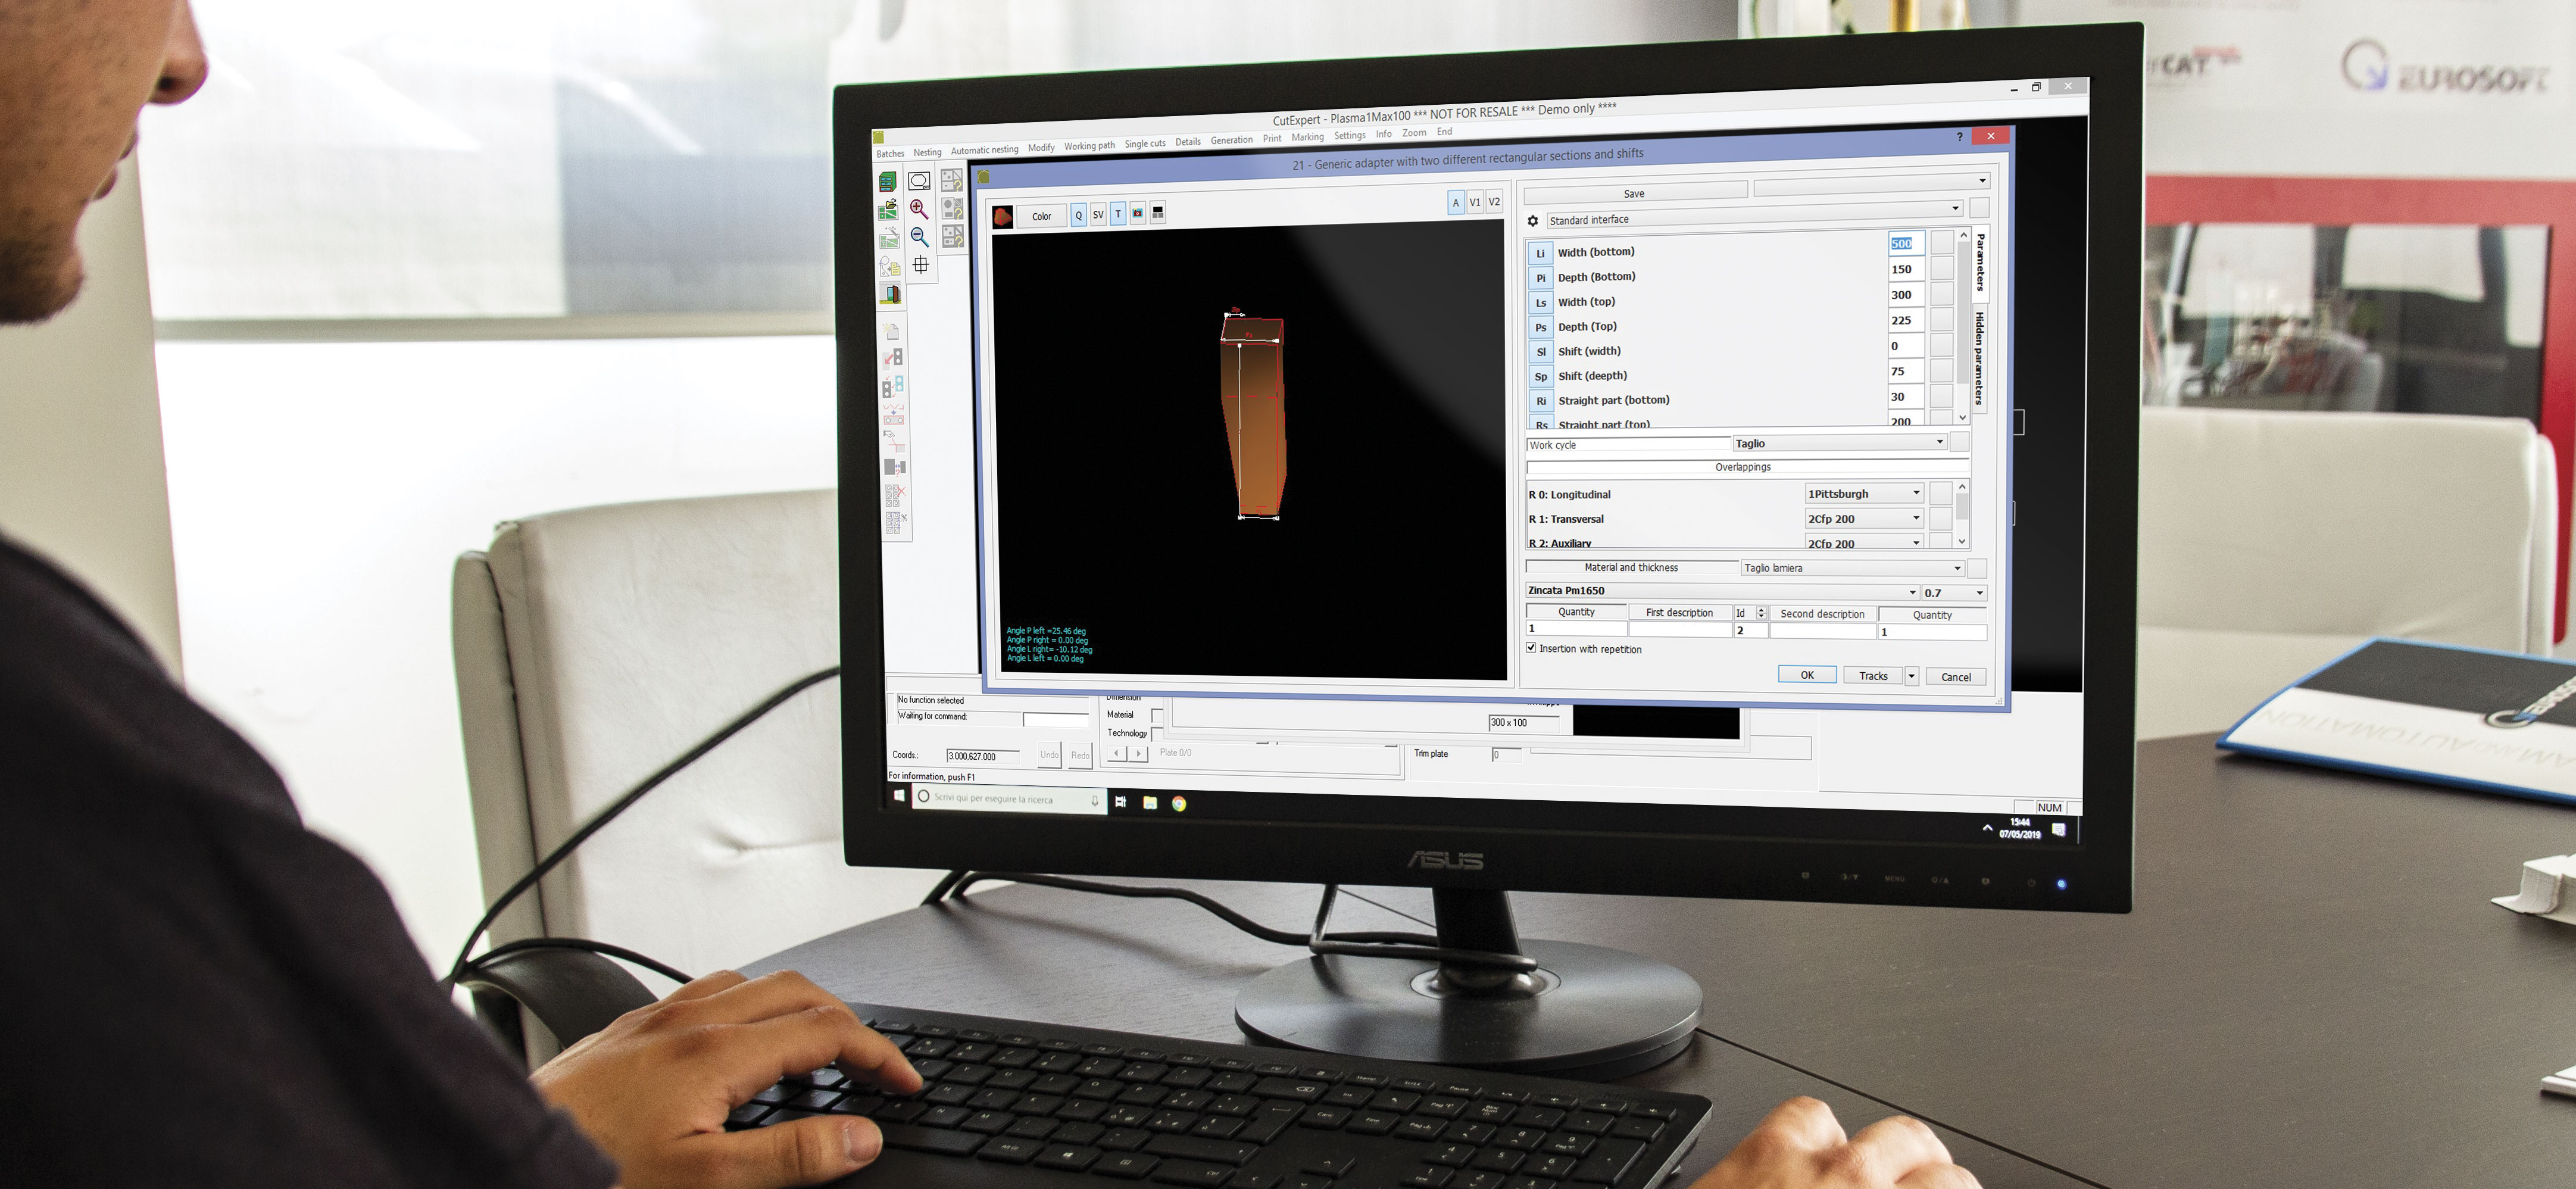Open the Zincata Pm1650 material dropdown
The width and height of the screenshot is (2576, 1189).
pos(1722,591)
